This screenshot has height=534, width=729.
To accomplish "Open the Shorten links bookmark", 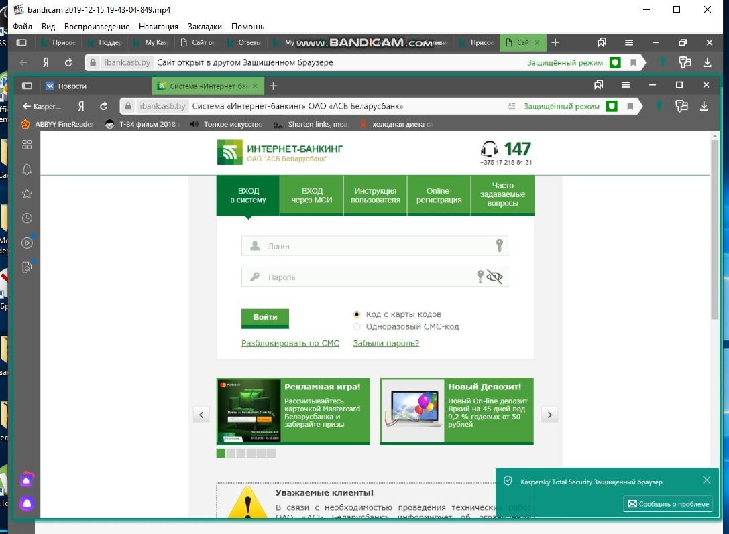I will pos(311,124).
